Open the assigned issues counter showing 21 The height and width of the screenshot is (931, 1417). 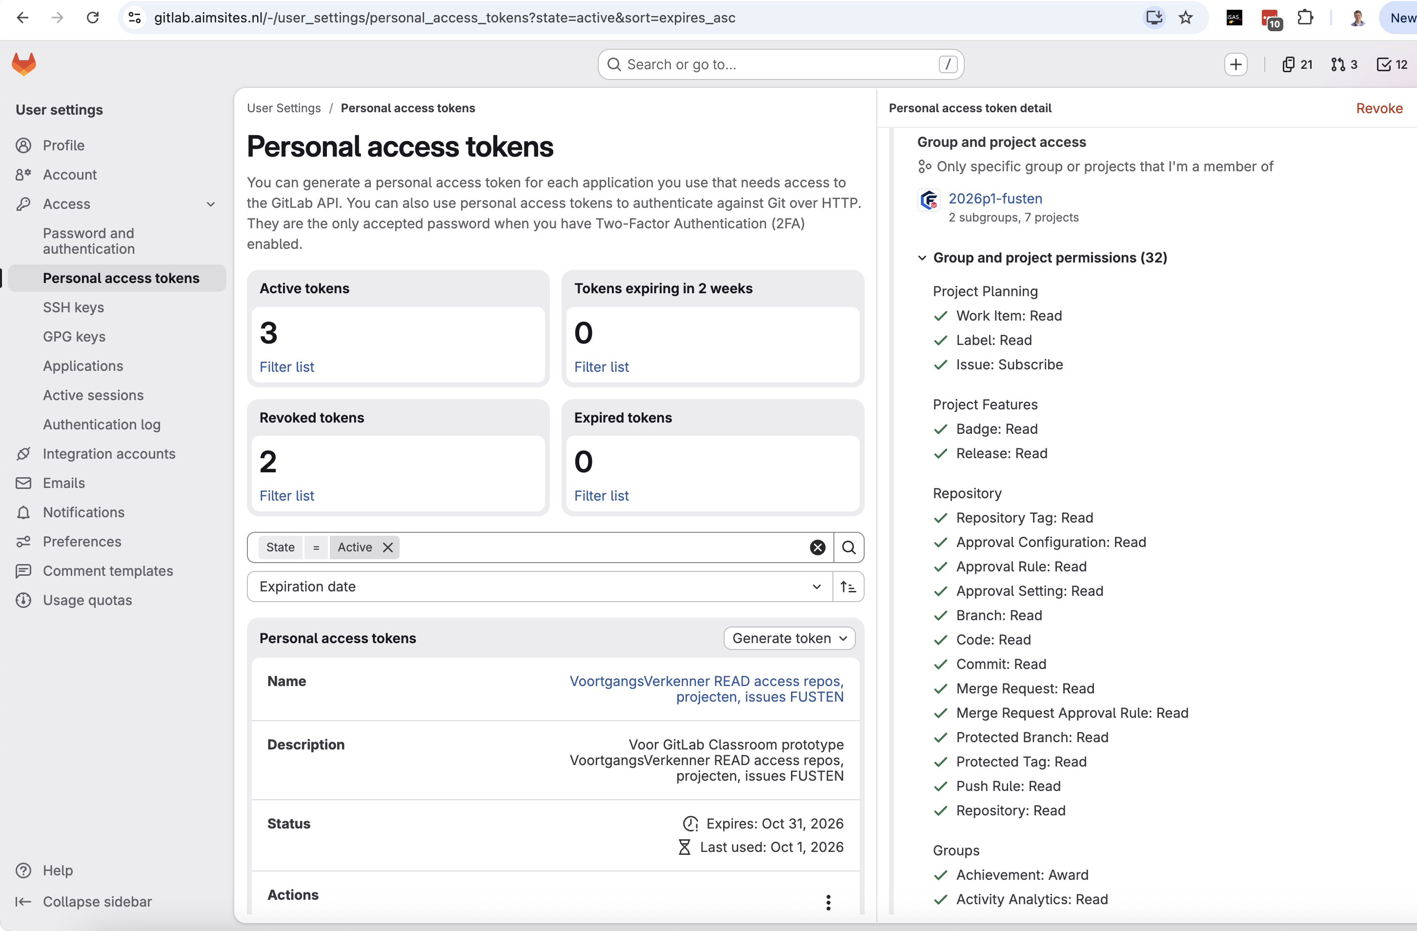(1297, 64)
